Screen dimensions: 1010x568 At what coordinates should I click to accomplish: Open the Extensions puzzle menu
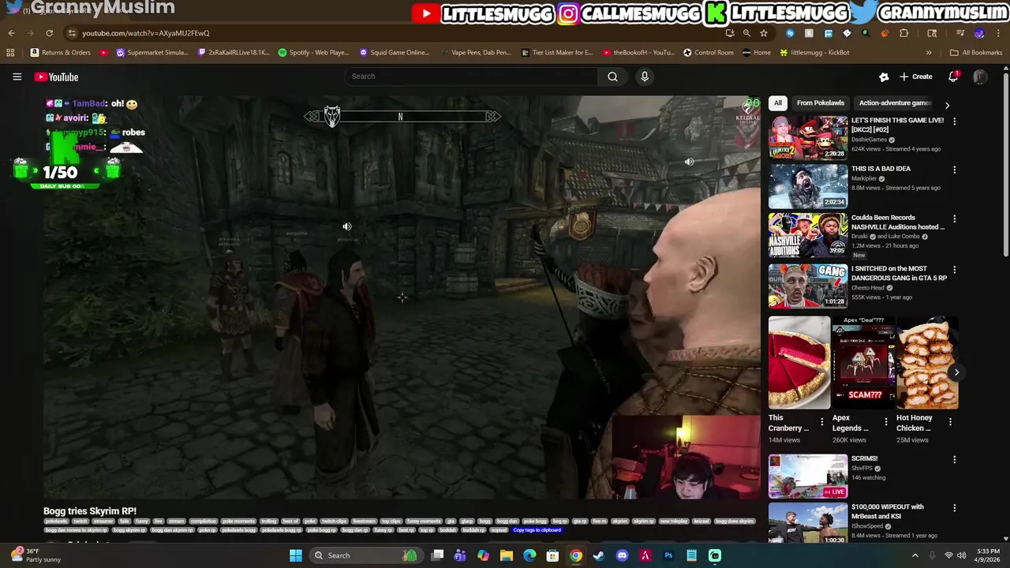[904, 33]
